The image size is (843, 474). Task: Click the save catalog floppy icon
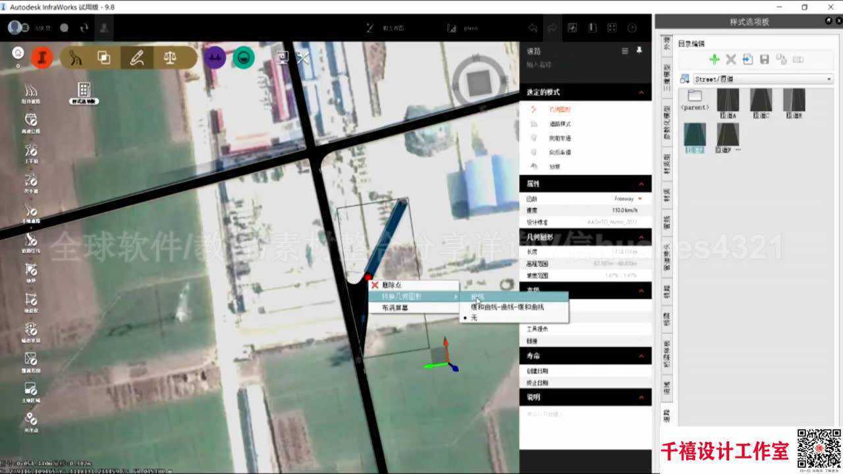coord(765,59)
